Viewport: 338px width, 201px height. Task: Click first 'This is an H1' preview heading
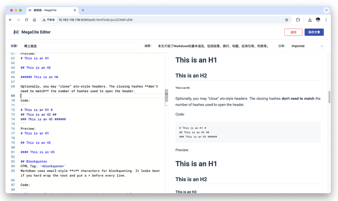(196, 60)
